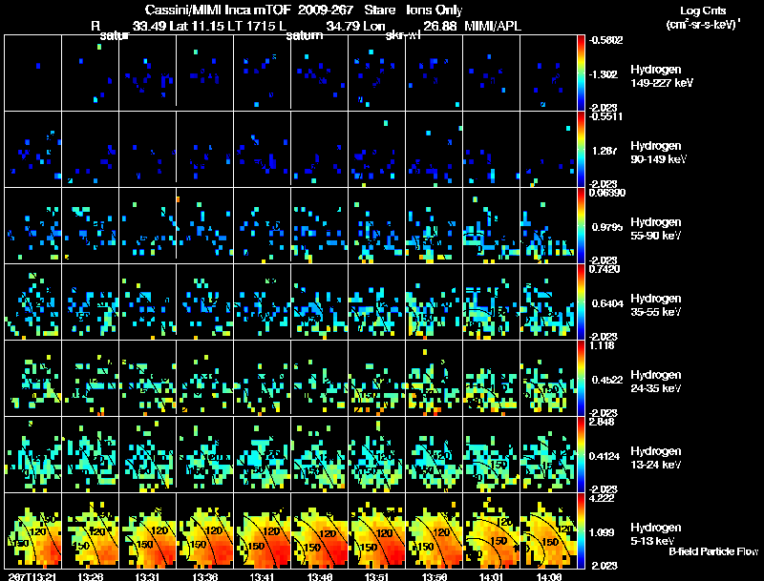Select the 'Hydrogen 90-149 keV' row label

658,153
